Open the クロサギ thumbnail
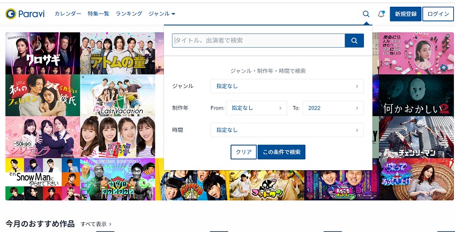Screen dimensions: 455x232 (43, 53)
